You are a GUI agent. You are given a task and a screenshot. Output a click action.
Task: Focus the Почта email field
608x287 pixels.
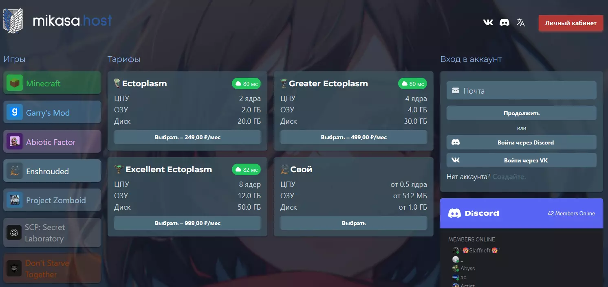pos(522,90)
